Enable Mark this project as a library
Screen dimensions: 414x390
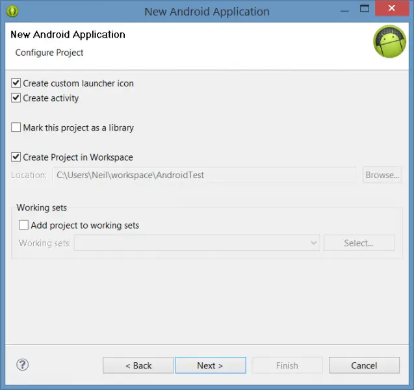tap(16, 128)
